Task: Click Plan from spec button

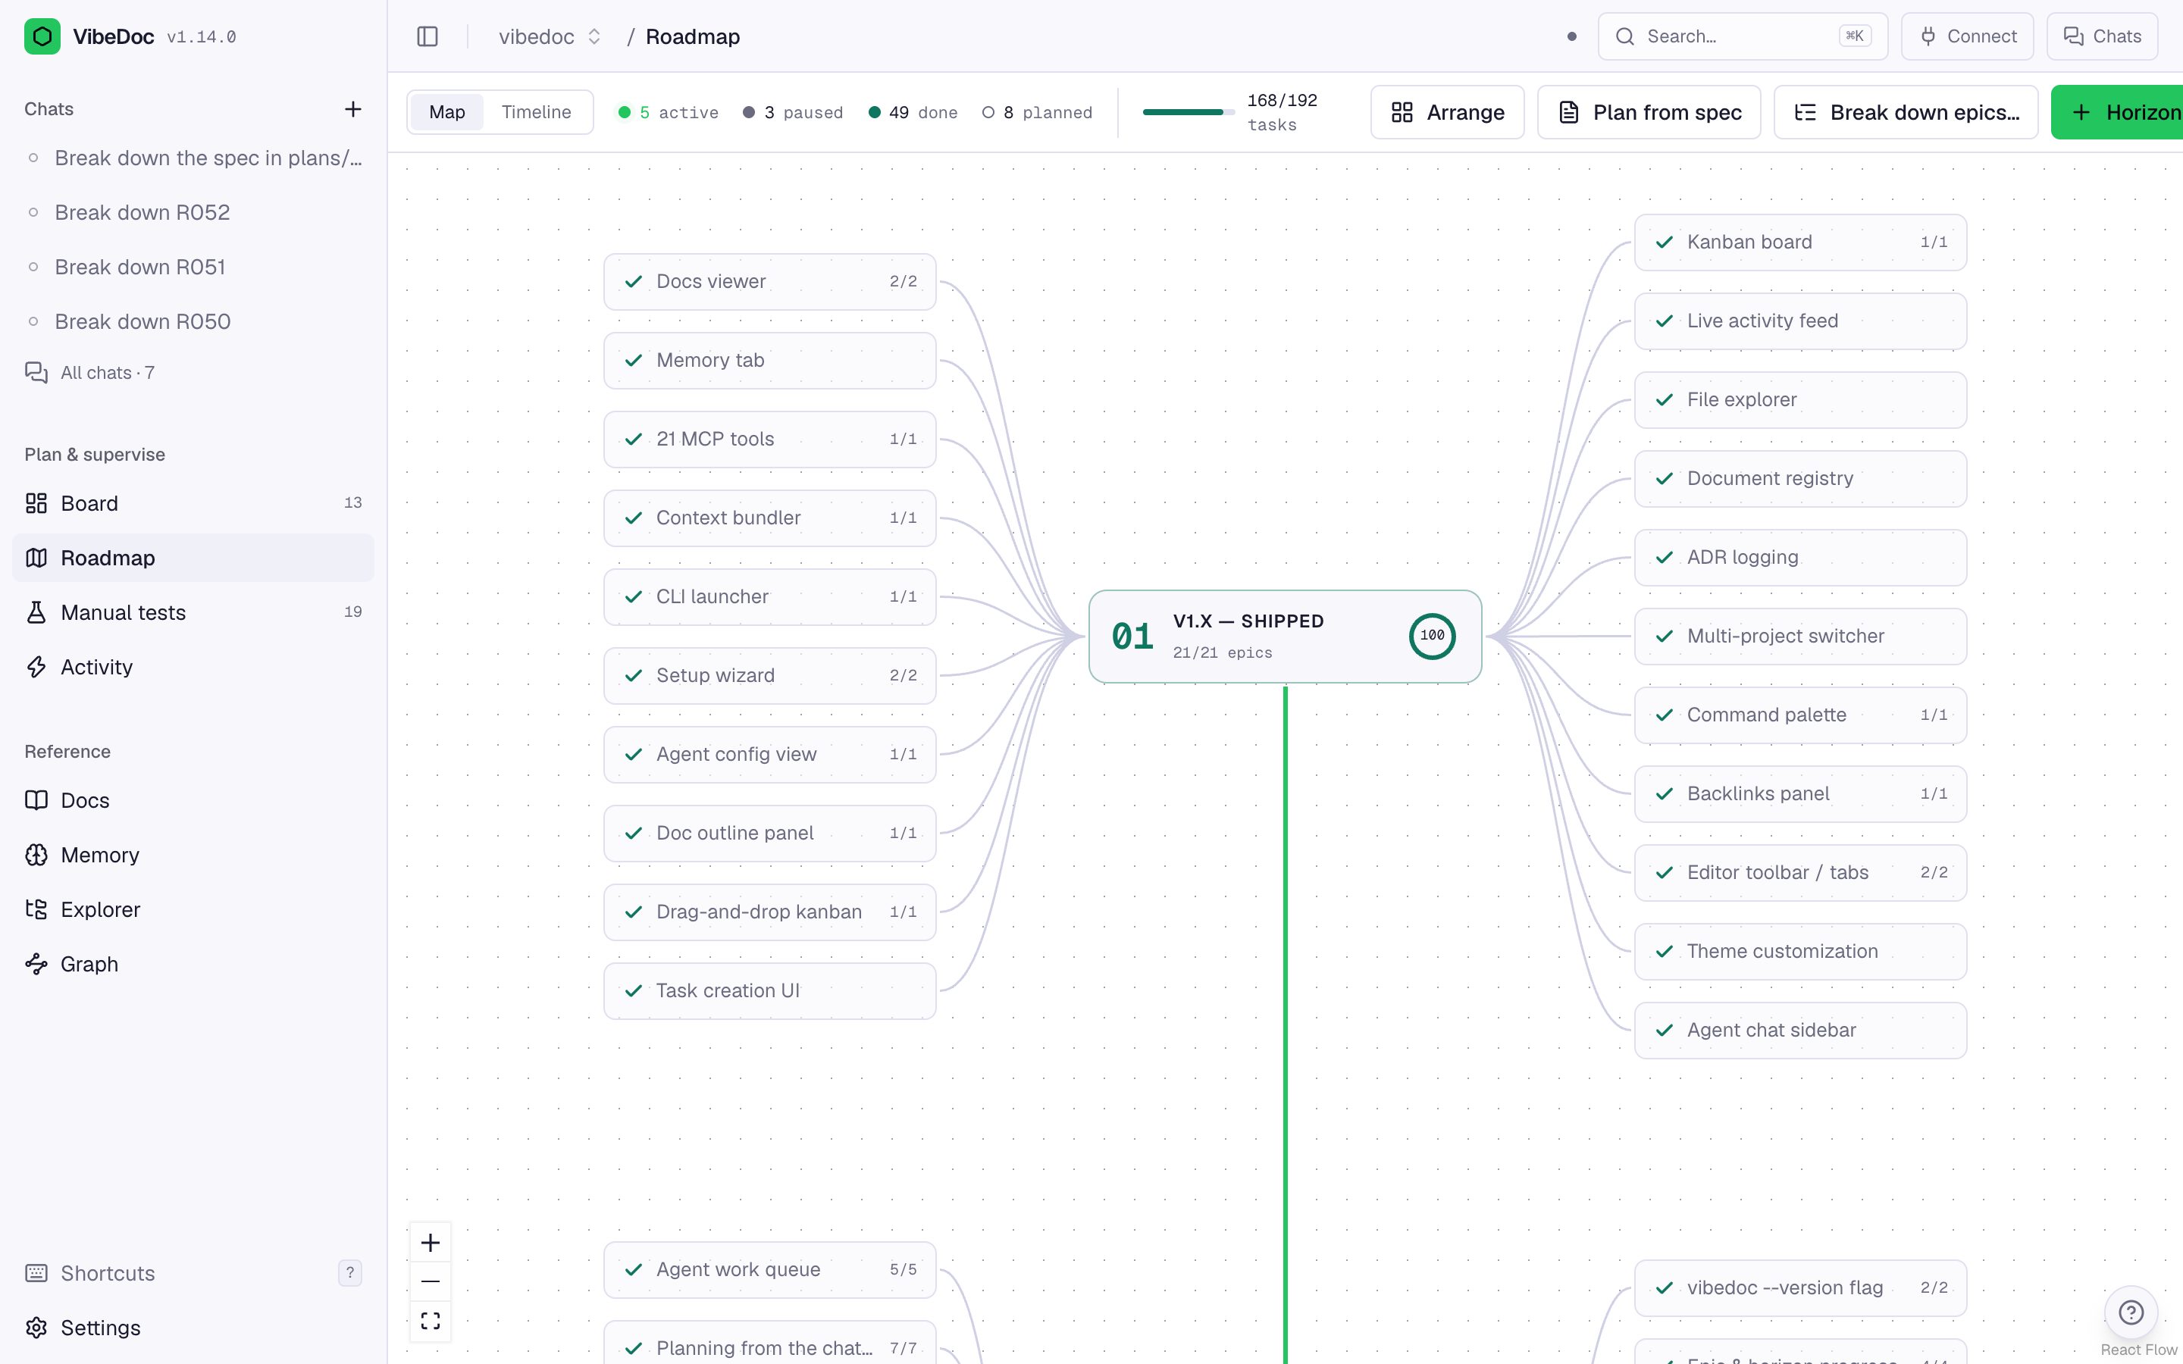Action: click(x=1649, y=112)
